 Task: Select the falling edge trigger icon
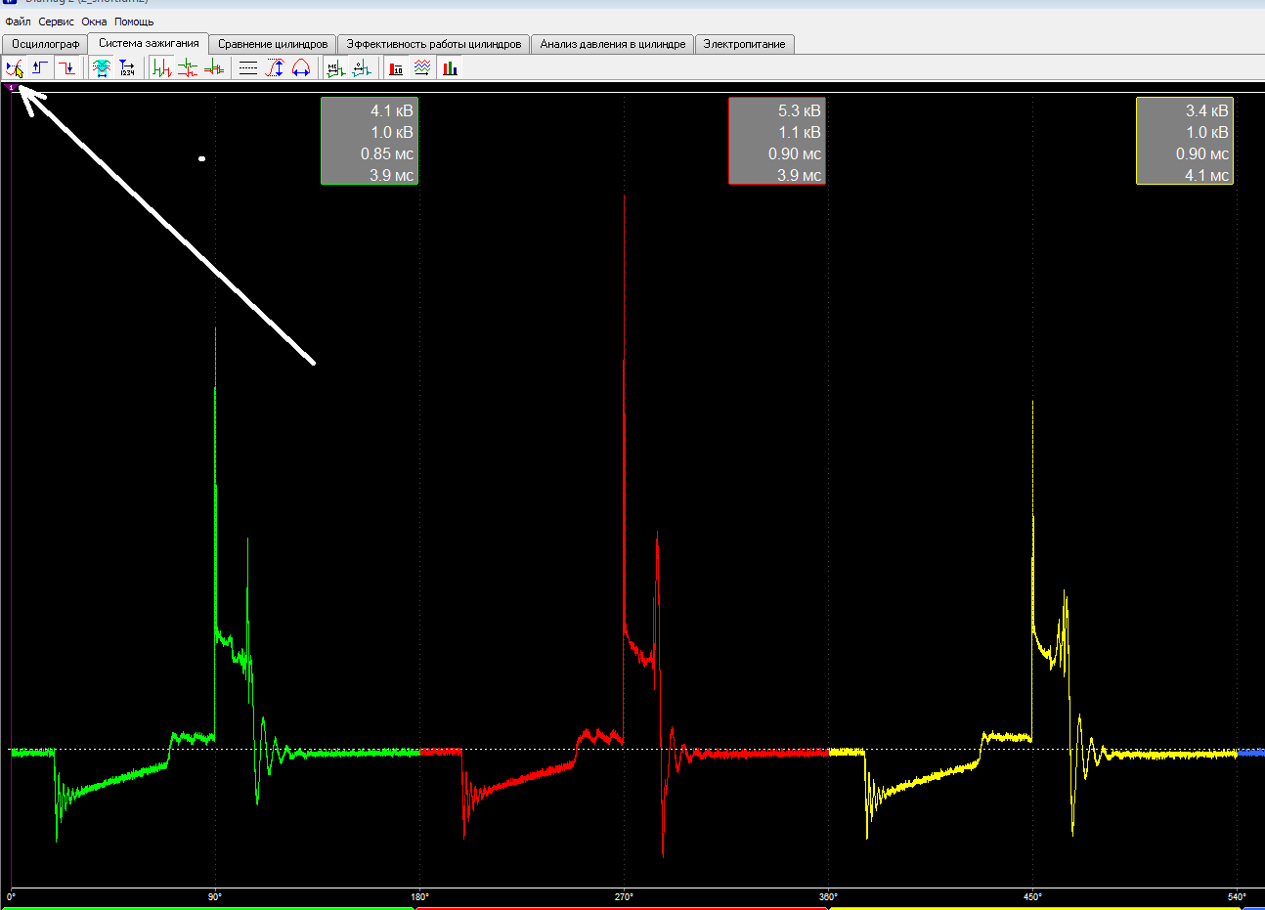66,68
